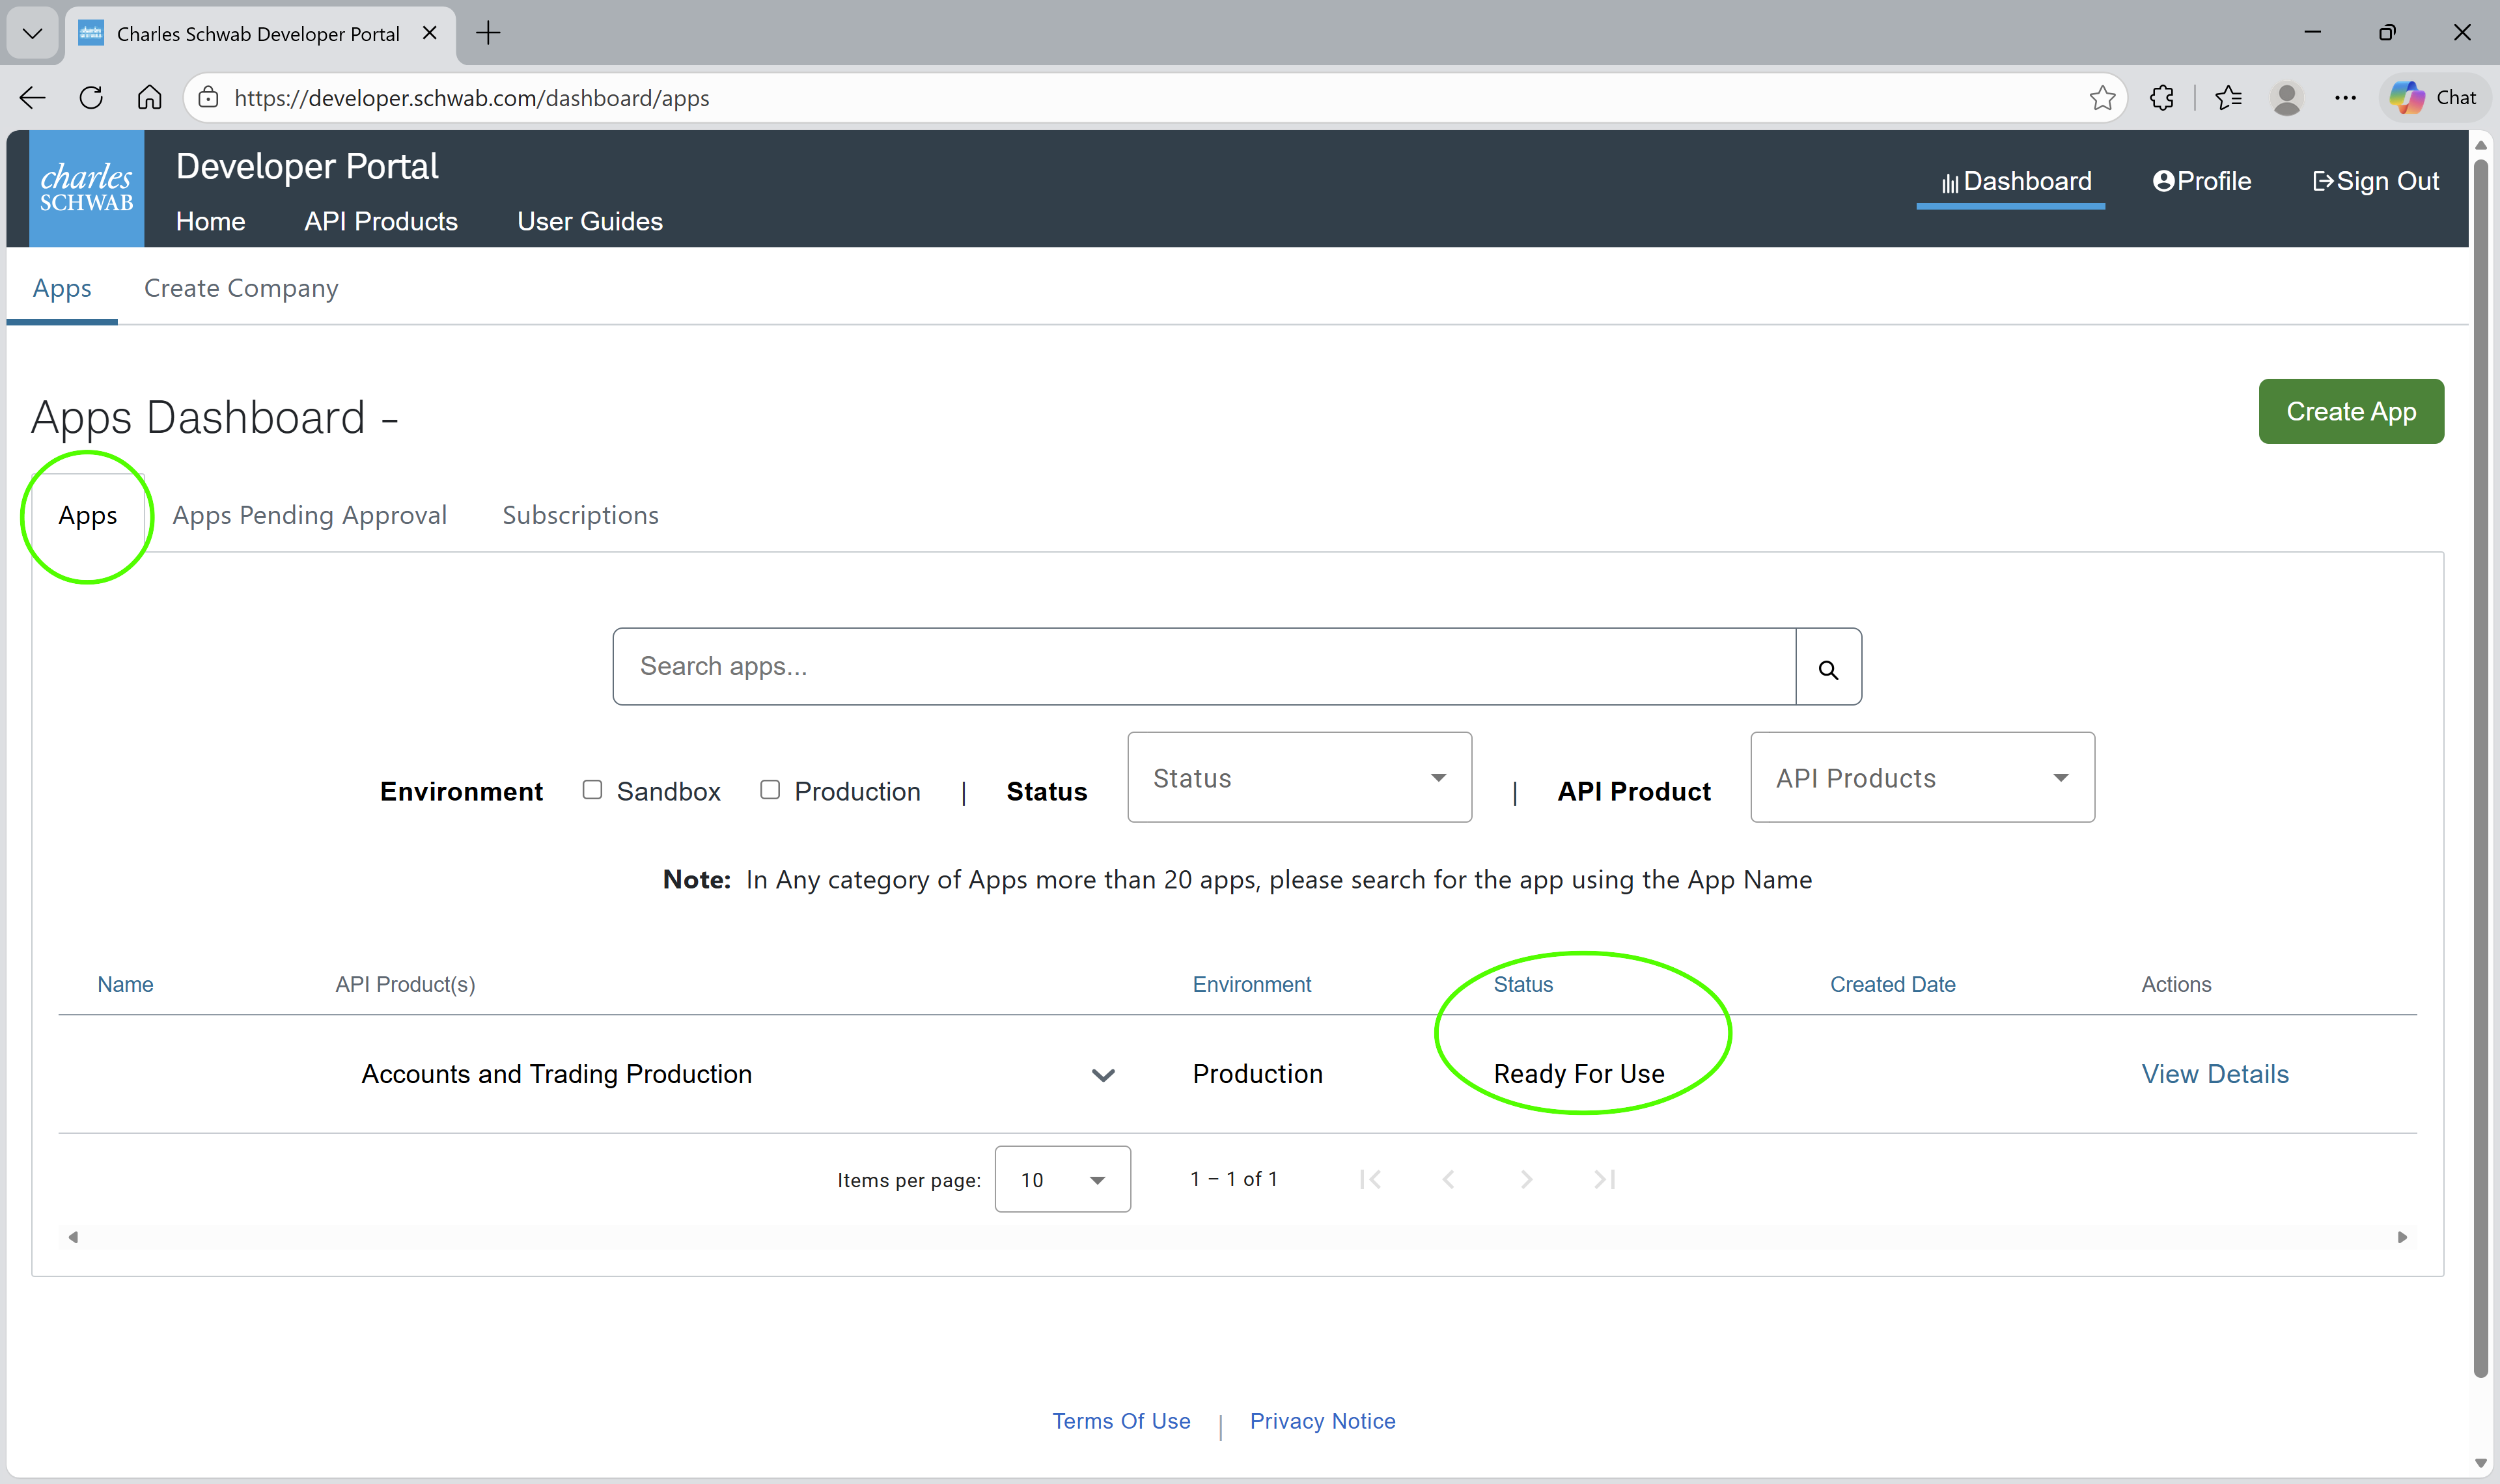Click the Charles Schwab logo
This screenshot has width=2500, height=1484.
[86, 188]
